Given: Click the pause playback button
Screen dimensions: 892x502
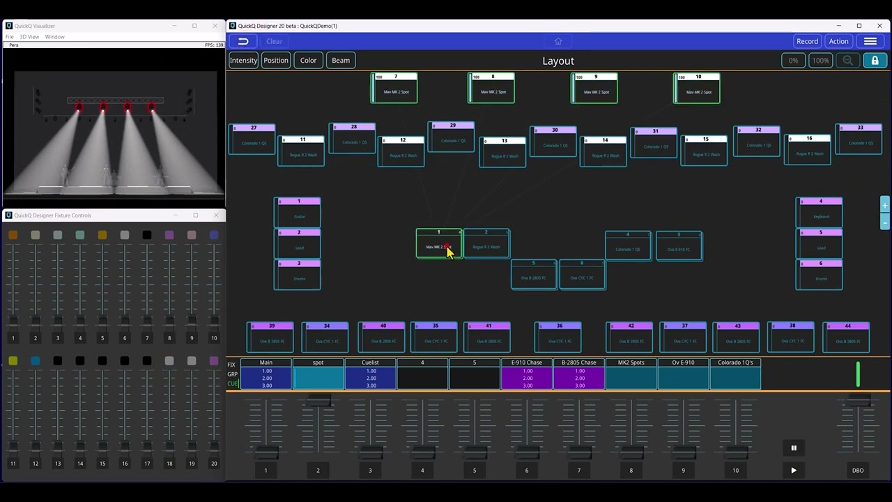Looking at the screenshot, I should (x=794, y=448).
